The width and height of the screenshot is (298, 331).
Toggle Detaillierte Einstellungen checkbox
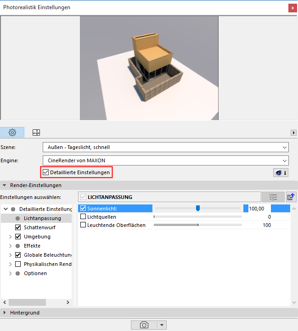(x=45, y=172)
